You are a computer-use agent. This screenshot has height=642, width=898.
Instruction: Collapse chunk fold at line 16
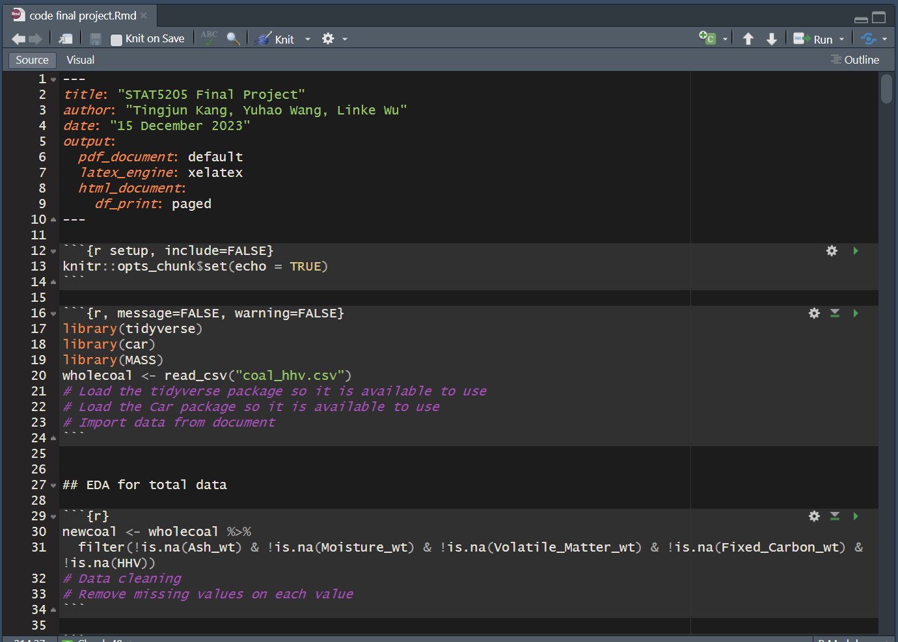53,314
